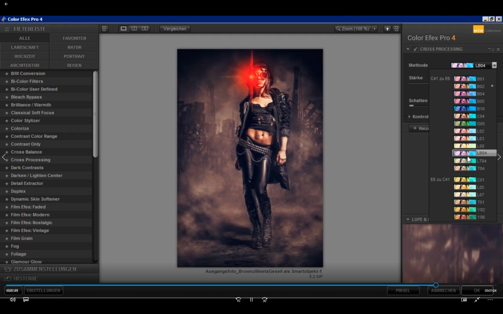Mute the video player volume
The image size is (503, 314).
click(x=13, y=299)
